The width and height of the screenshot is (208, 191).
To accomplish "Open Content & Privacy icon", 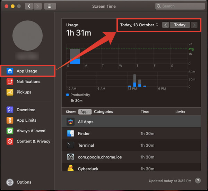I will click(x=10, y=141).
